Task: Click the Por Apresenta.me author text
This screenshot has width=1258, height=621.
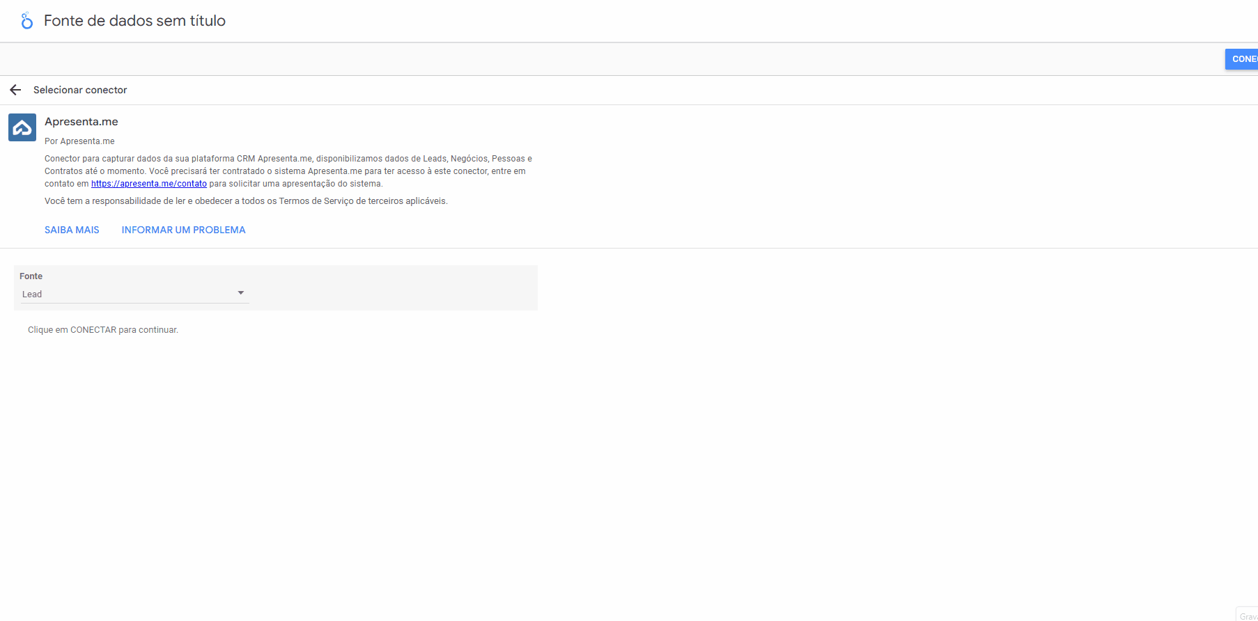Action: (79, 141)
